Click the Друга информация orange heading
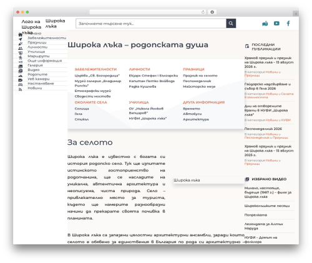312x263 pixels. [x=204, y=103]
